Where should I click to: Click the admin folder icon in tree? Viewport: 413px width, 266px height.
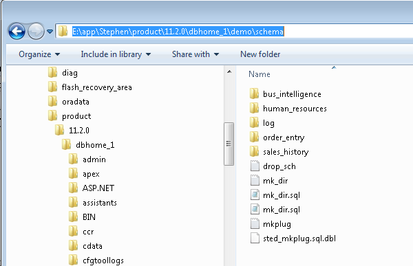[x=73, y=159]
